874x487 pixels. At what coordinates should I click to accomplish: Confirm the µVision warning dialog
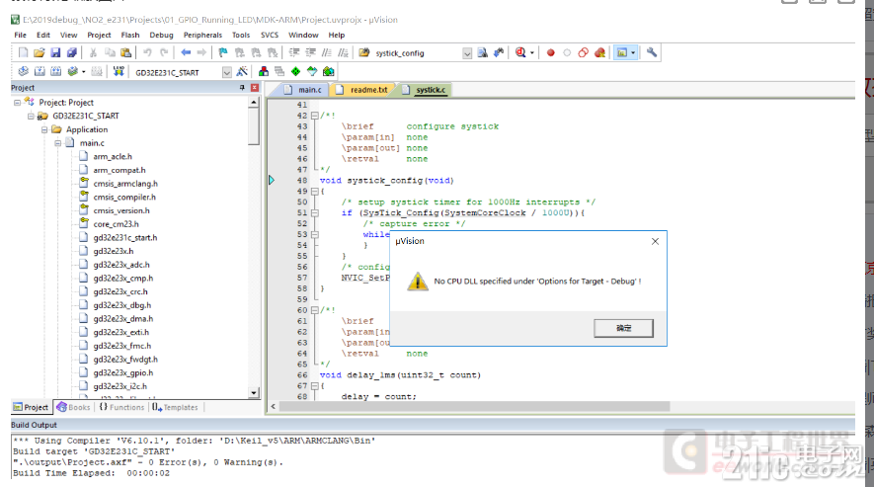point(623,328)
